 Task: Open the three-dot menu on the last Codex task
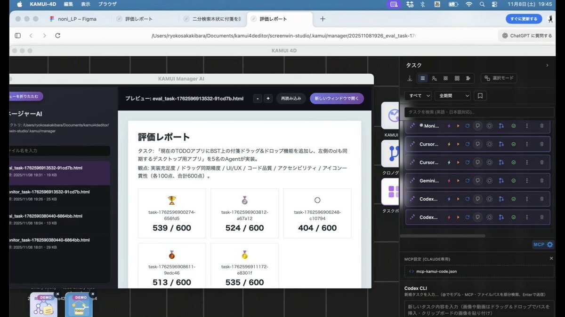pyautogui.click(x=527, y=217)
